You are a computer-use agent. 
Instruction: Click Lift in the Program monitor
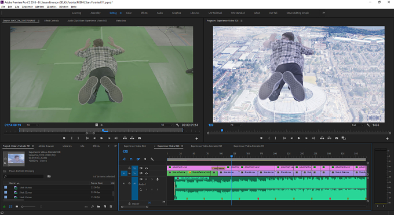tap(322, 138)
